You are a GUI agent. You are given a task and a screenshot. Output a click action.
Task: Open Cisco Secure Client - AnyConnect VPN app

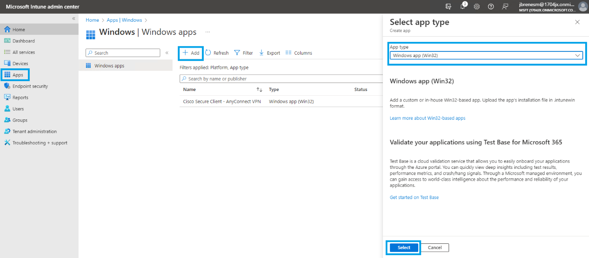[x=222, y=101]
